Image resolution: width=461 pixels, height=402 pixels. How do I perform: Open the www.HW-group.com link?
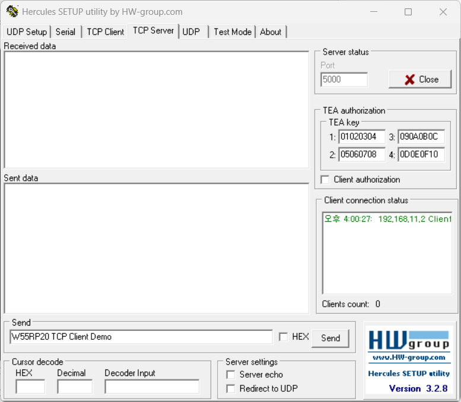pyautogui.click(x=408, y=358)
